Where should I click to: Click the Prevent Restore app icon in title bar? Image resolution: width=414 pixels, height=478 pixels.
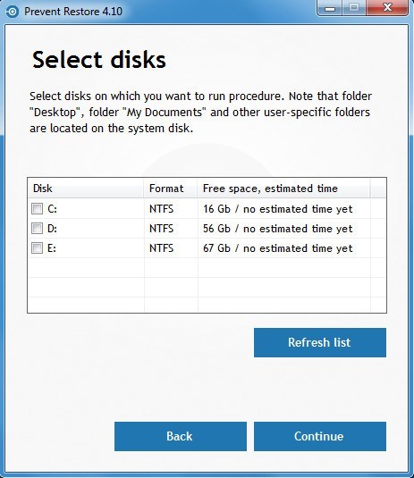(13, 12)
